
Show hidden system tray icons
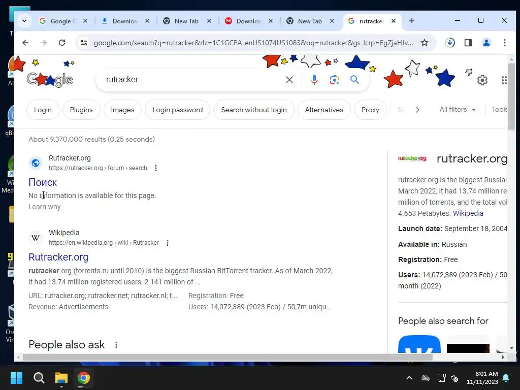[x=409, y=378]
